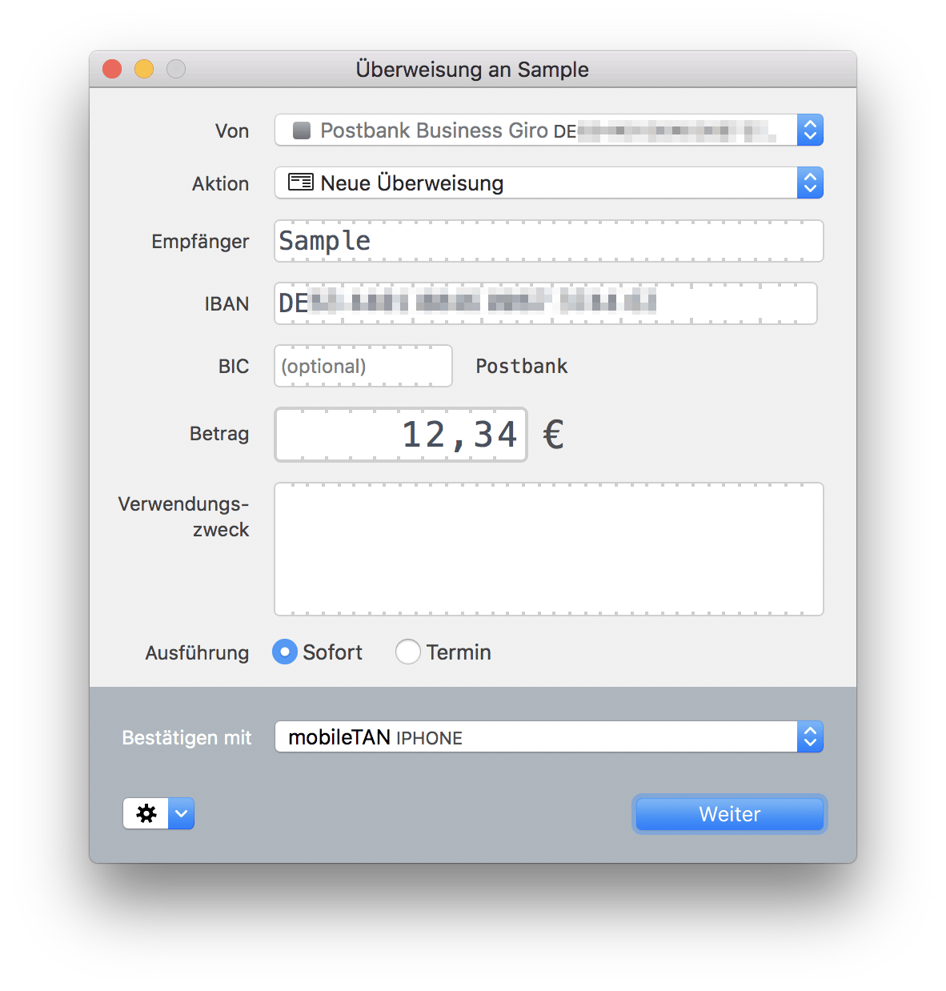This screenshot has height=991, width=946.
Task: Select Termin execution option
Action: point(408,652)
